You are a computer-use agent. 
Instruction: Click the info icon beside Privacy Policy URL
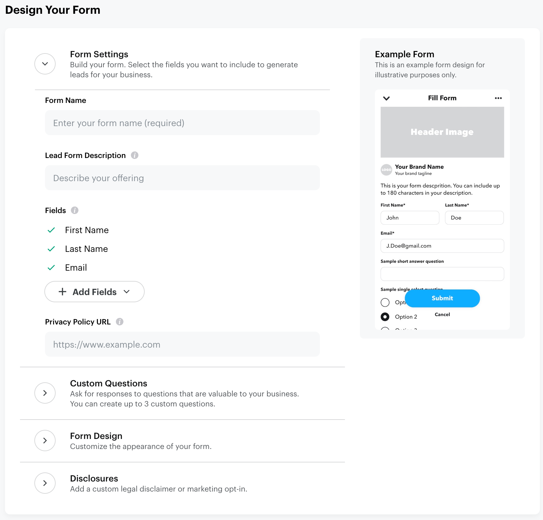coord(120,321)
